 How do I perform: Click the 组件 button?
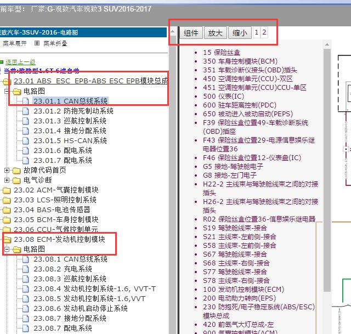191,33
